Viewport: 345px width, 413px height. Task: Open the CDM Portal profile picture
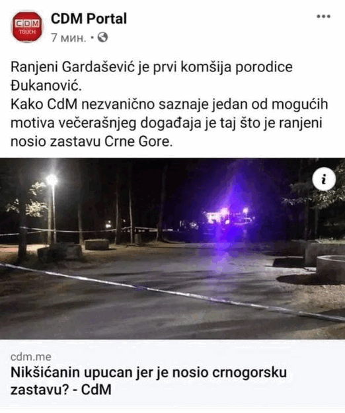(x=27, y=26)
